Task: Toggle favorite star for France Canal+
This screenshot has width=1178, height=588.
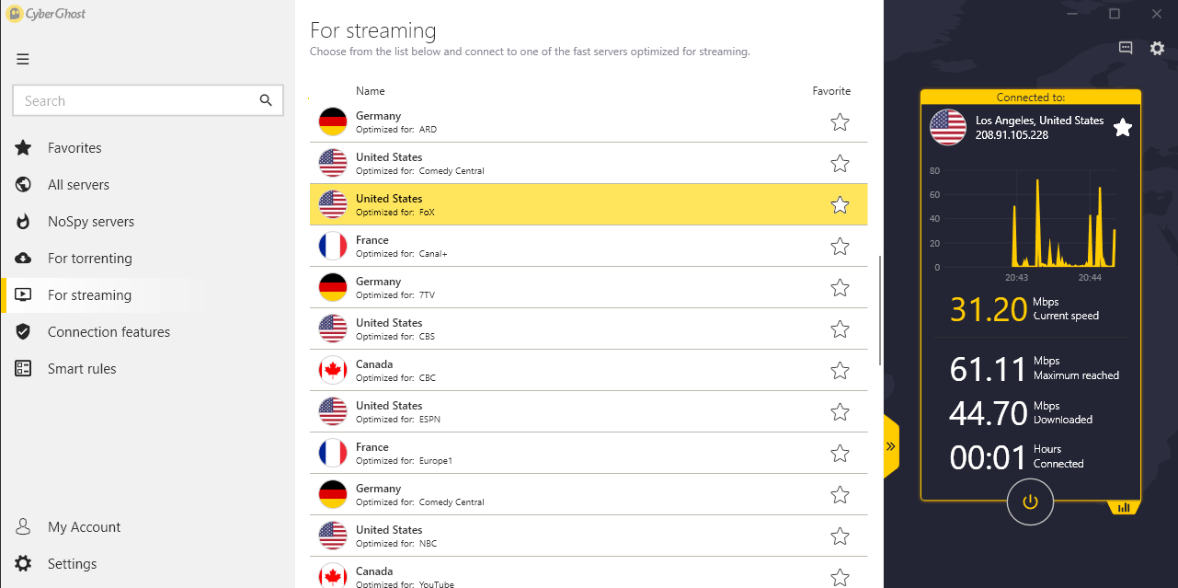Action: pos(840,247)
